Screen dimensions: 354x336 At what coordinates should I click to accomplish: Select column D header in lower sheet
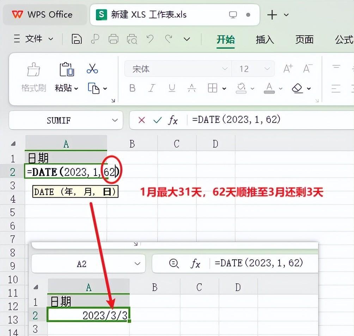coord(238,287)
